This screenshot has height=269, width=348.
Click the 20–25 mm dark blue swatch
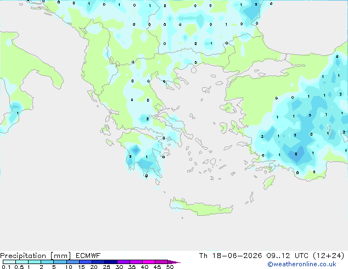[98, 262]
